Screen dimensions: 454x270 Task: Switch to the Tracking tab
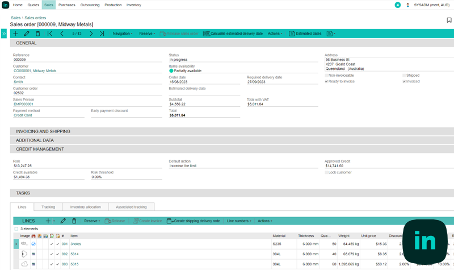[48, 207]
